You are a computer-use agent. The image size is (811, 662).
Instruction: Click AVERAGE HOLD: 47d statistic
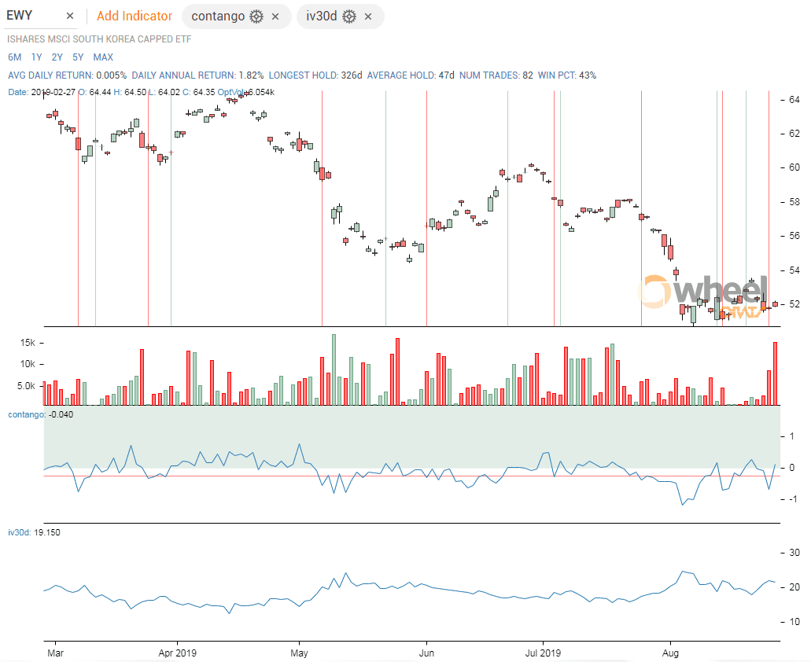pyautogui.click(x=411, y=75)
